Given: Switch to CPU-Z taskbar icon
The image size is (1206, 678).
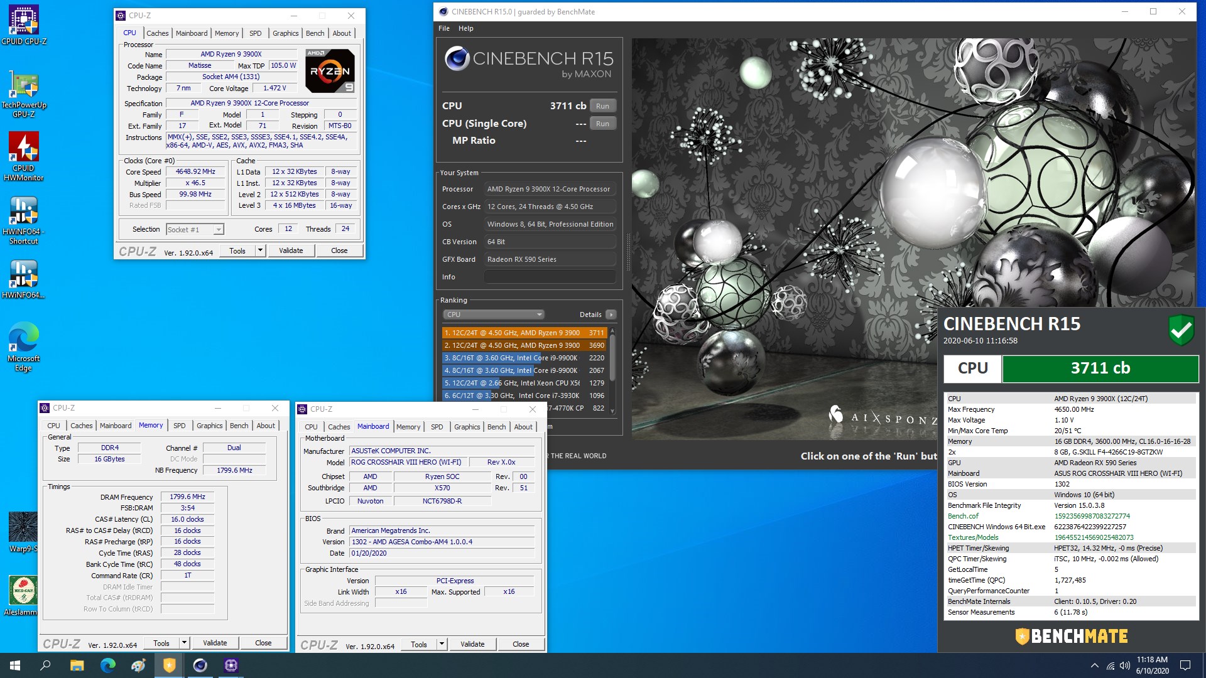Looking at the screenshot, I should pos(231,665).
